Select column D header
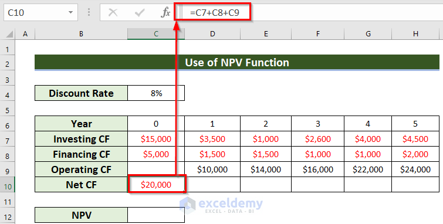Viewport: 443px width, 224px height. pos(212,34)
